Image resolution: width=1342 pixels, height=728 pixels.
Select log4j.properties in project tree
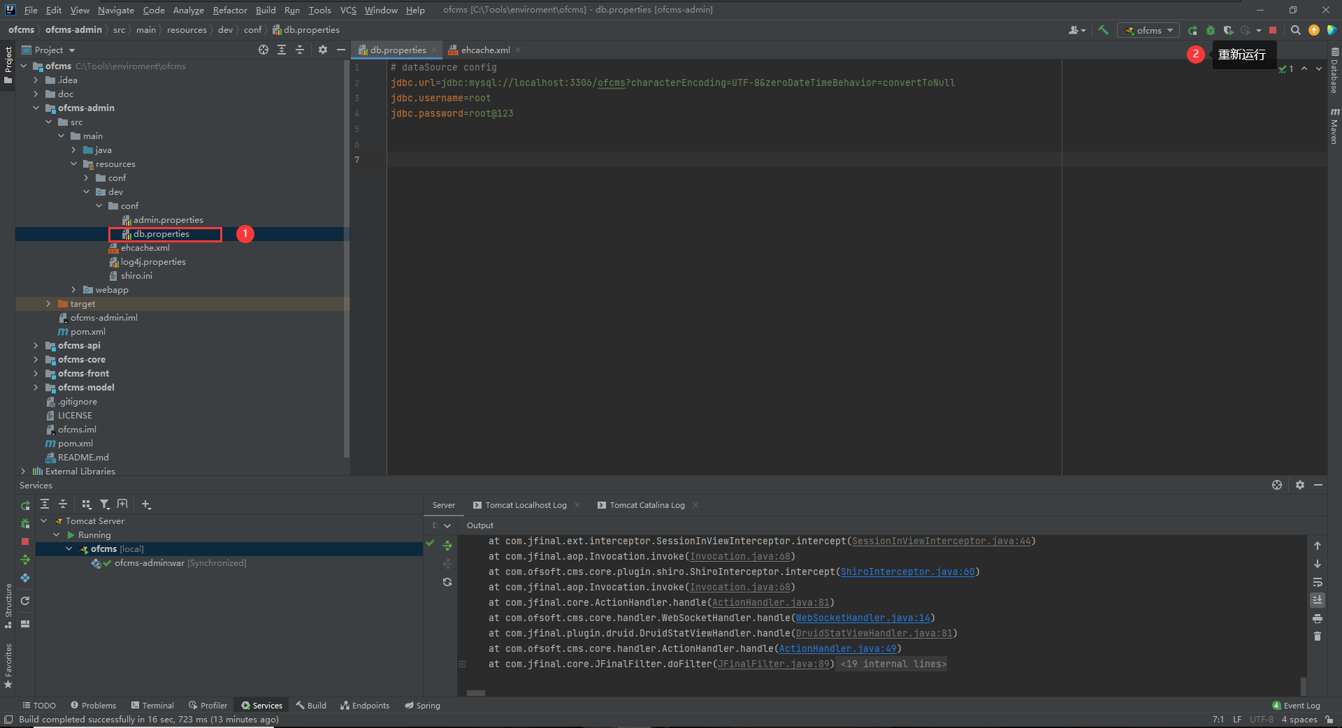tap(153, 261)
